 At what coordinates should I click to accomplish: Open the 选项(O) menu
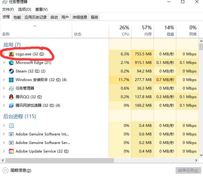[24, 9]
